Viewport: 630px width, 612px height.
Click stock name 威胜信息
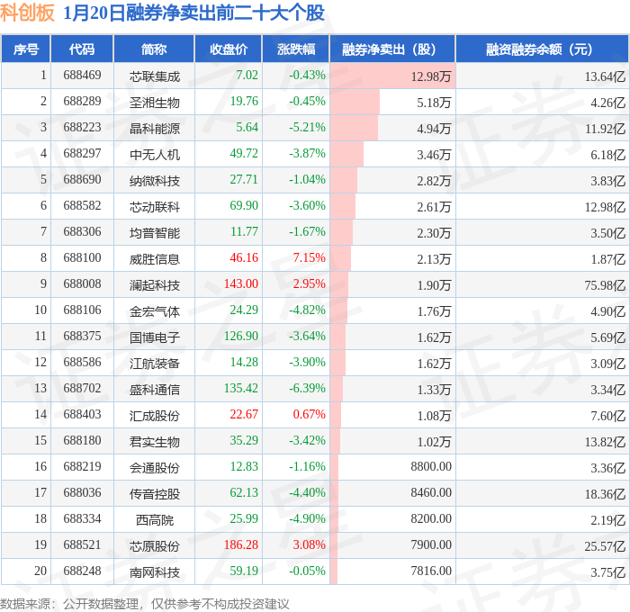[x=154, y=259]
